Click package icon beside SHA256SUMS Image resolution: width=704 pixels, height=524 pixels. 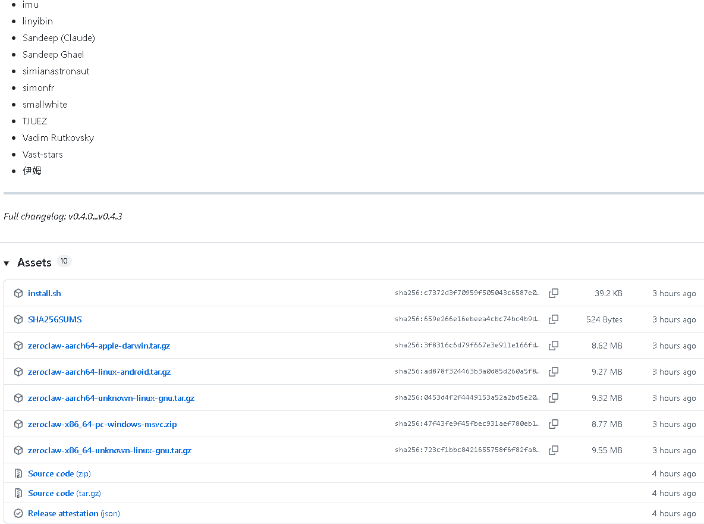[18, 319]
